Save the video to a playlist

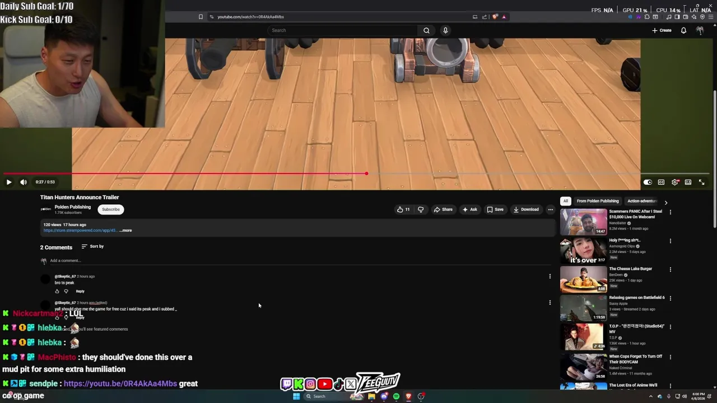(x=495, y=209)
